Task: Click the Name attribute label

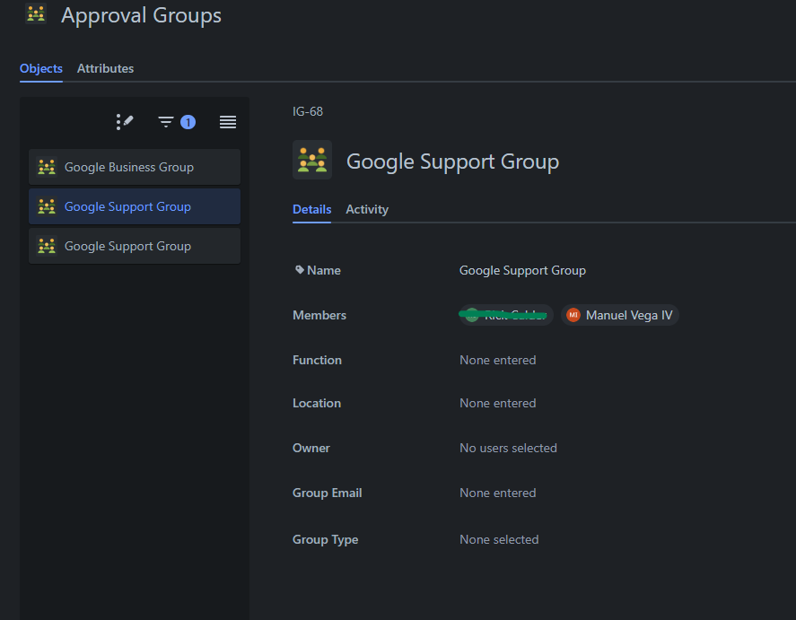Action: point(324,270)
